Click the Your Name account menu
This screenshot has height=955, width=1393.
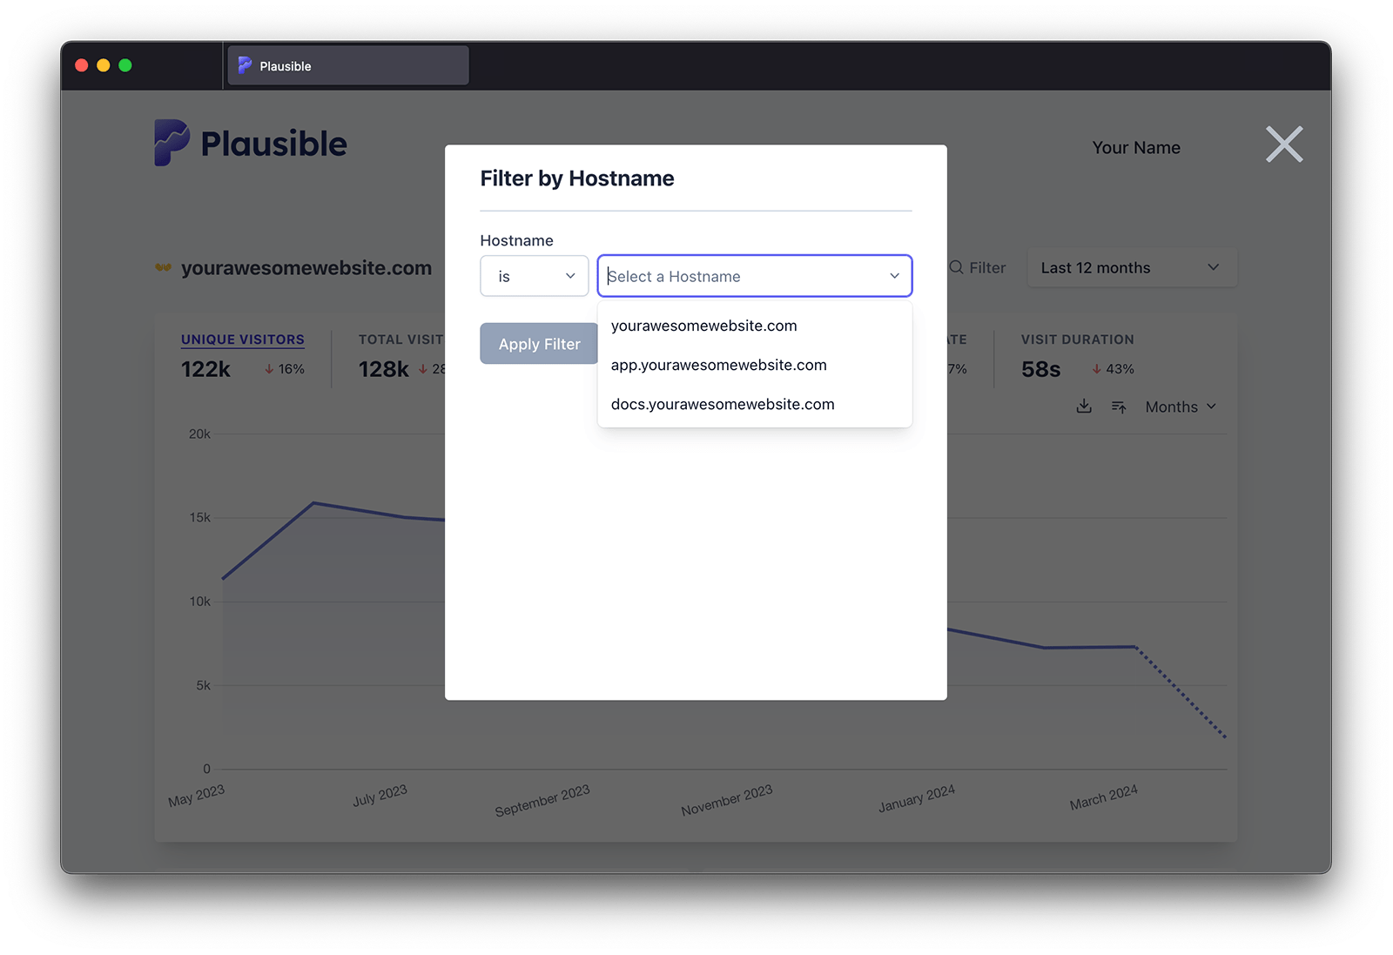1136,148
